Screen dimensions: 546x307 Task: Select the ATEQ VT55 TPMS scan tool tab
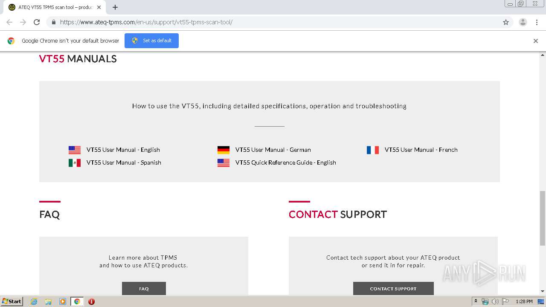[x=55, y=7]
